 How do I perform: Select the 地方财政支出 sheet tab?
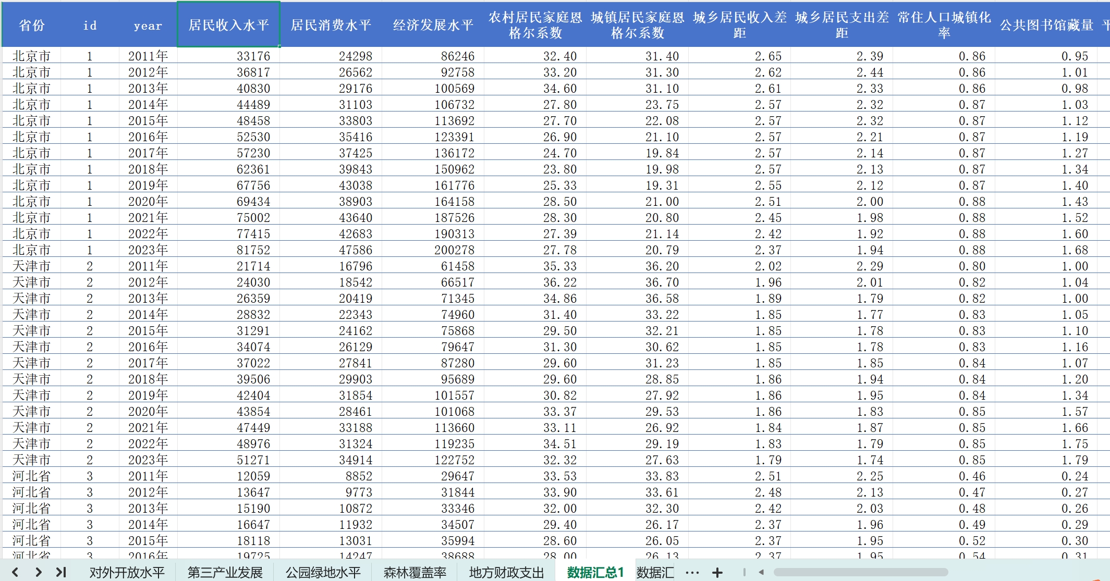click(x=506, y=573)
